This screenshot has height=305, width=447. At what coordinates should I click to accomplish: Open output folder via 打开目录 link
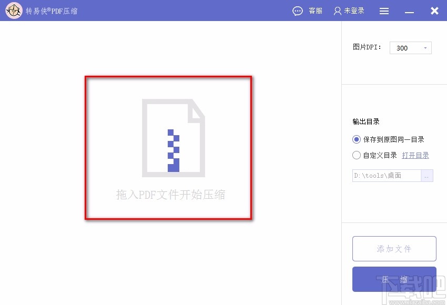pos(415,155)
